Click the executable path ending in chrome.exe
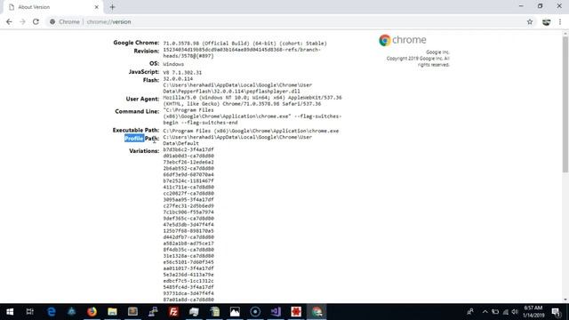569x320 pixels. [x=251, y=131]
